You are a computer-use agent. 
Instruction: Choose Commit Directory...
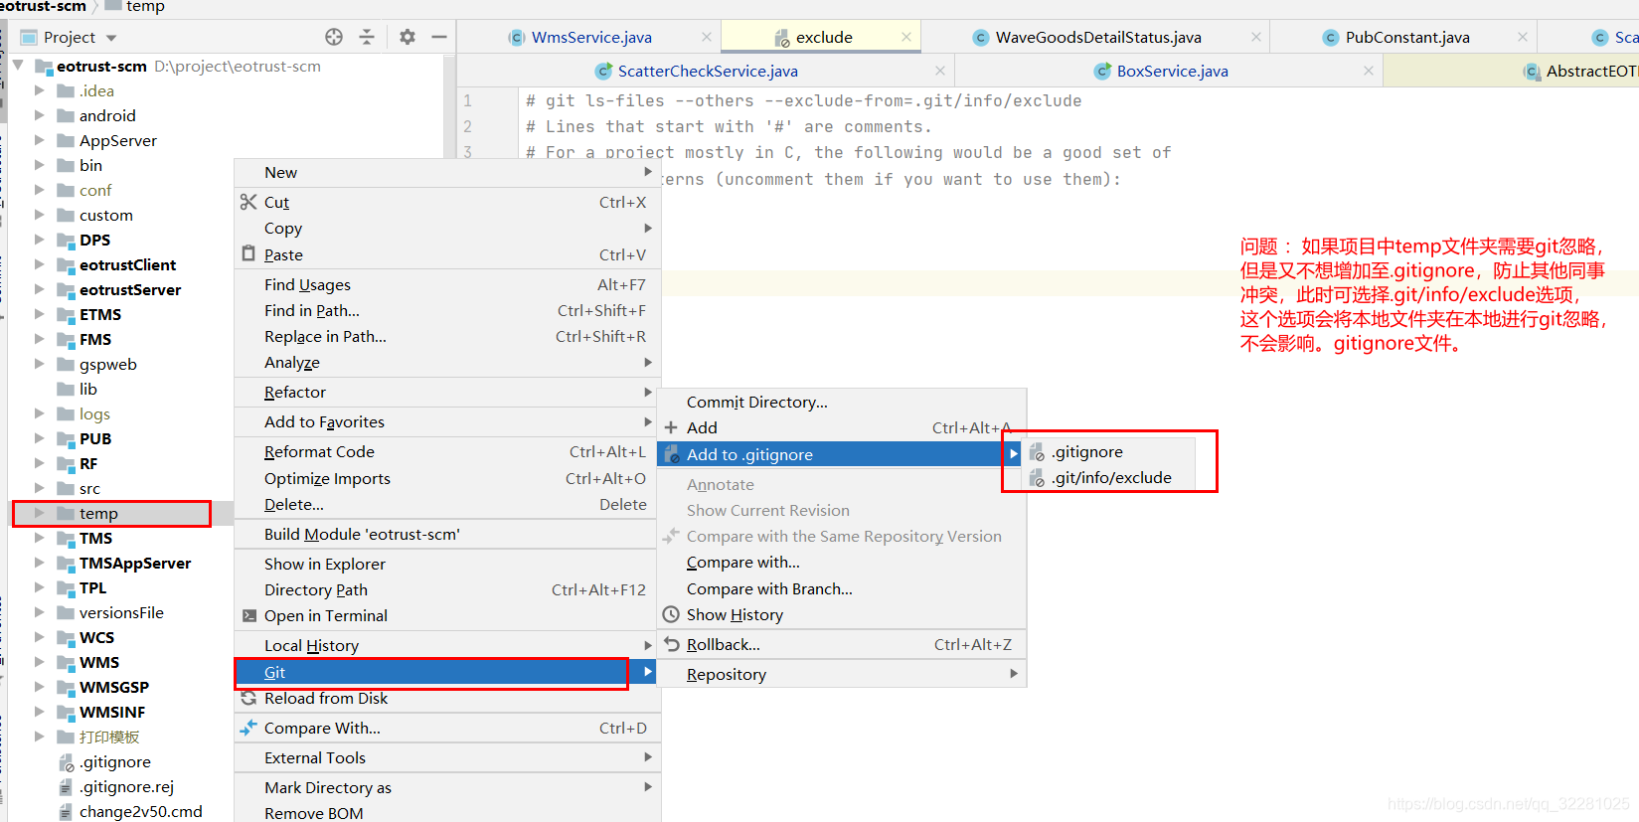click(x=842, y=402)
